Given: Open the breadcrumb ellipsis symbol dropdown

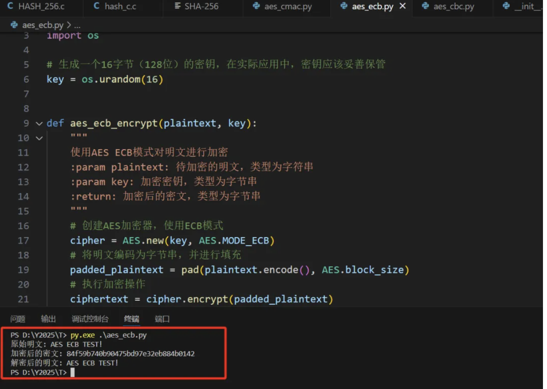Looking at the screenshot, I should [x=77, y=25].
